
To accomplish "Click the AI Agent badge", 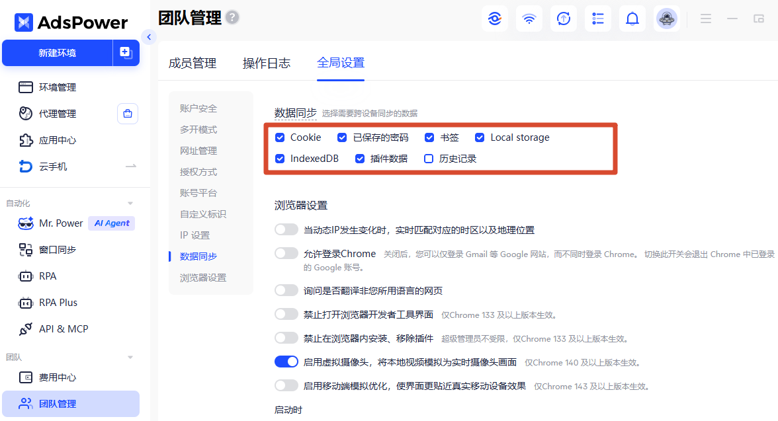I will 112,223.
